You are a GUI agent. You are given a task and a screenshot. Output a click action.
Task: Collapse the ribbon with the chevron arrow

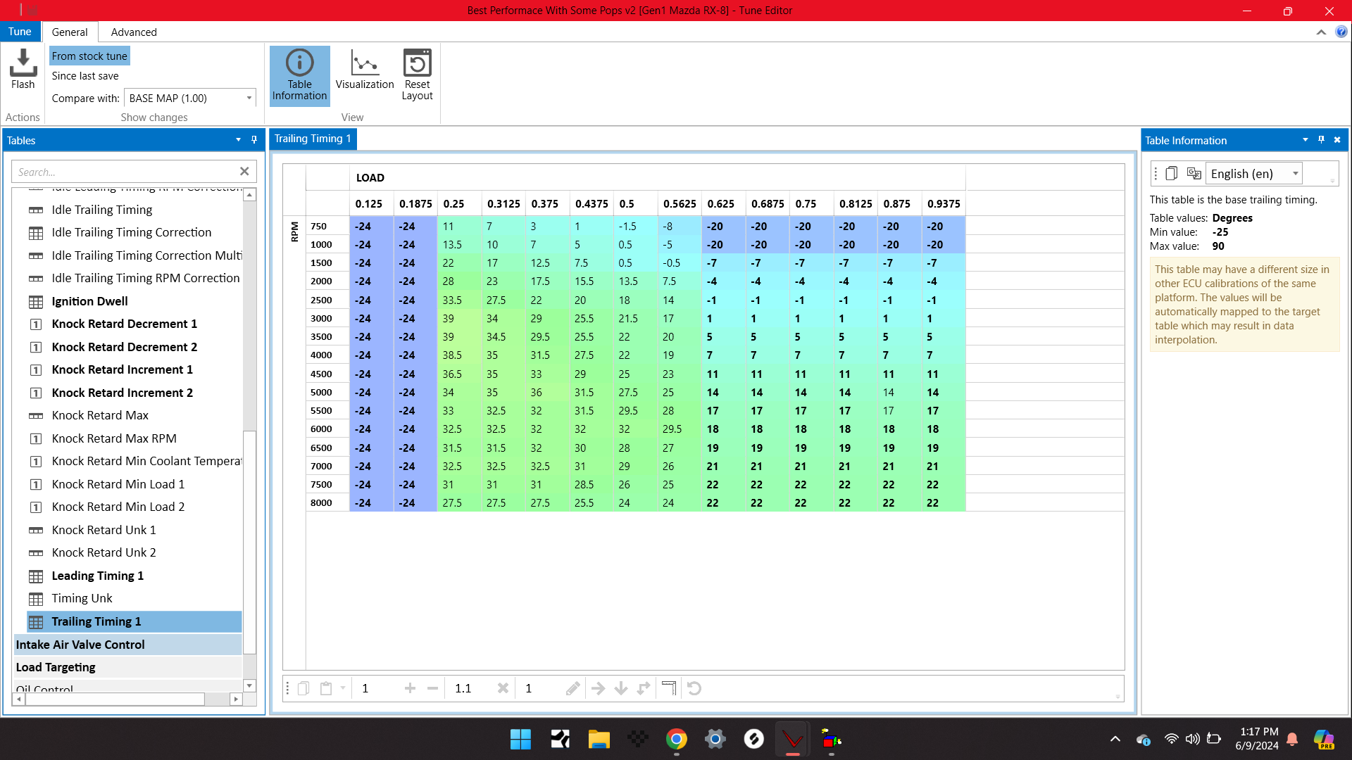tap(1321, 32)
